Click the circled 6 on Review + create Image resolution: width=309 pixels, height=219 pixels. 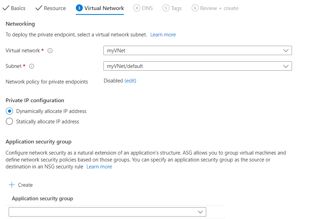pyautogui.click(x=195, y=8)
